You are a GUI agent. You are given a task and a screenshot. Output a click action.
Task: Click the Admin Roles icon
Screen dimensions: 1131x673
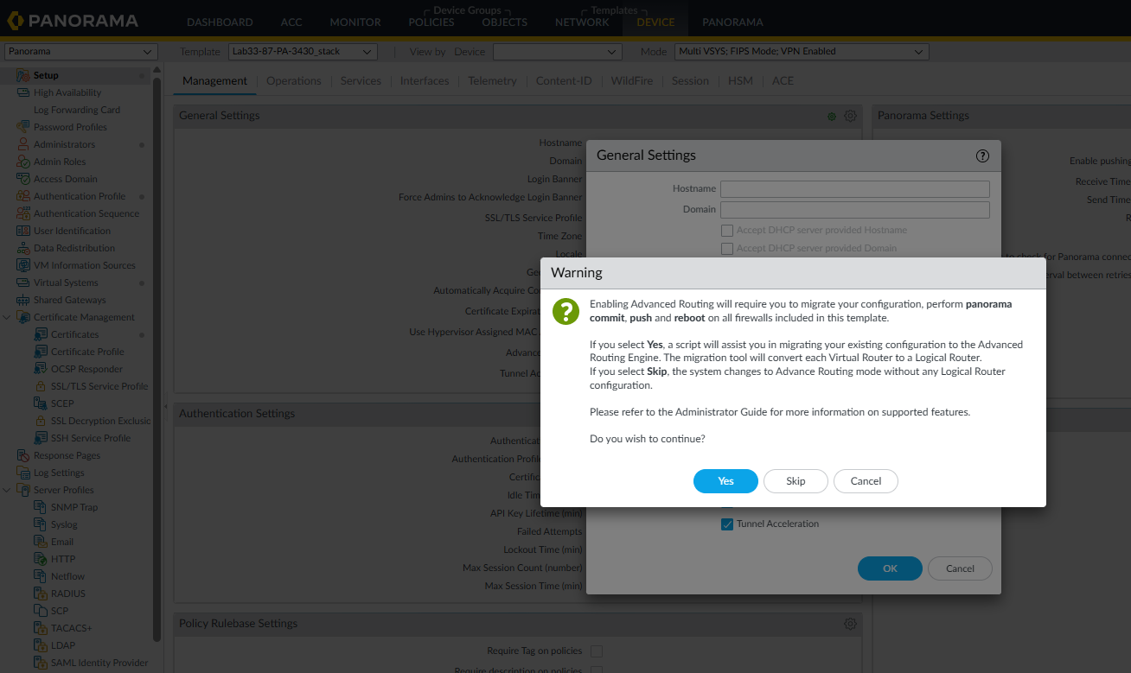click(23, 162)
